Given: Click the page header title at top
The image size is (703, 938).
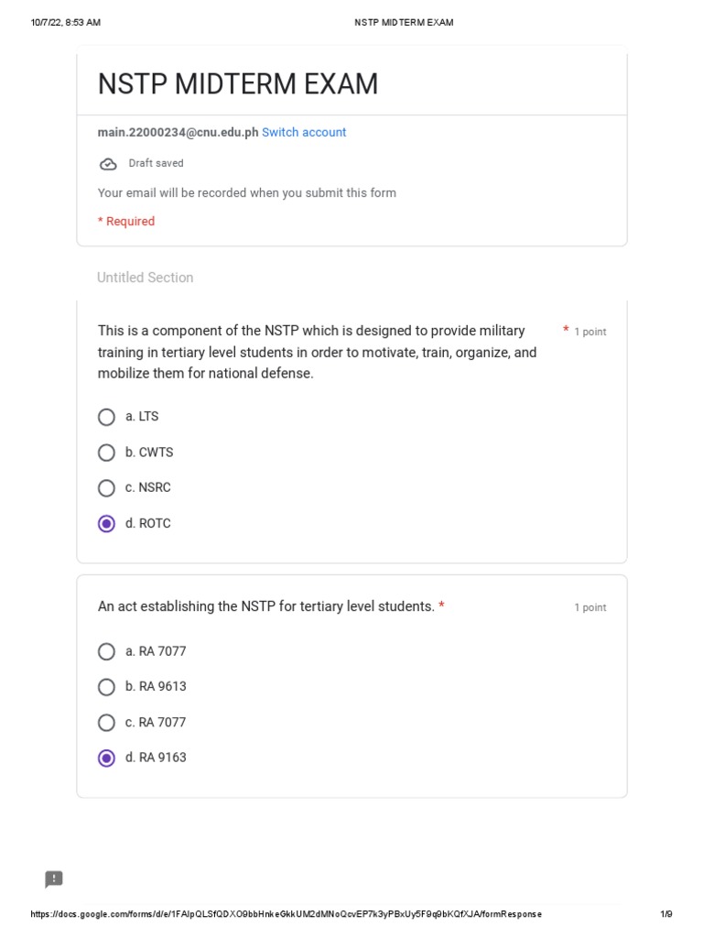Looking at the screenshot, I should click(404, 22).
